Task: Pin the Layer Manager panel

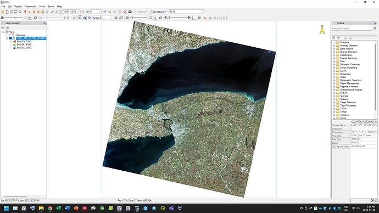Action: [44, 23]
